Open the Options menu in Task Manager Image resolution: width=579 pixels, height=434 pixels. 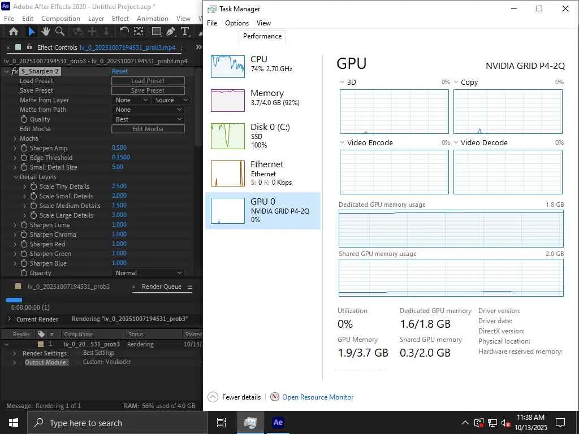pyautogui.click(x=237, y=23)
